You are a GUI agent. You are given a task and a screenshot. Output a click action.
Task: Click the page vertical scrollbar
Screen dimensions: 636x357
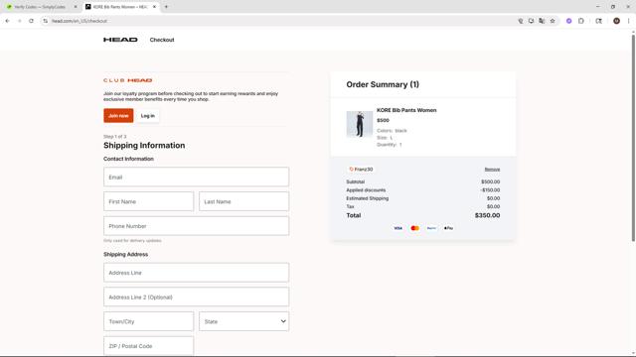pyautogui.click(x=633, y=138)
